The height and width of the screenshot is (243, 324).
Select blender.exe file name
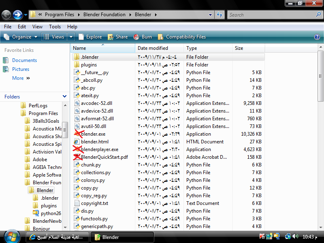pos(93,134)
